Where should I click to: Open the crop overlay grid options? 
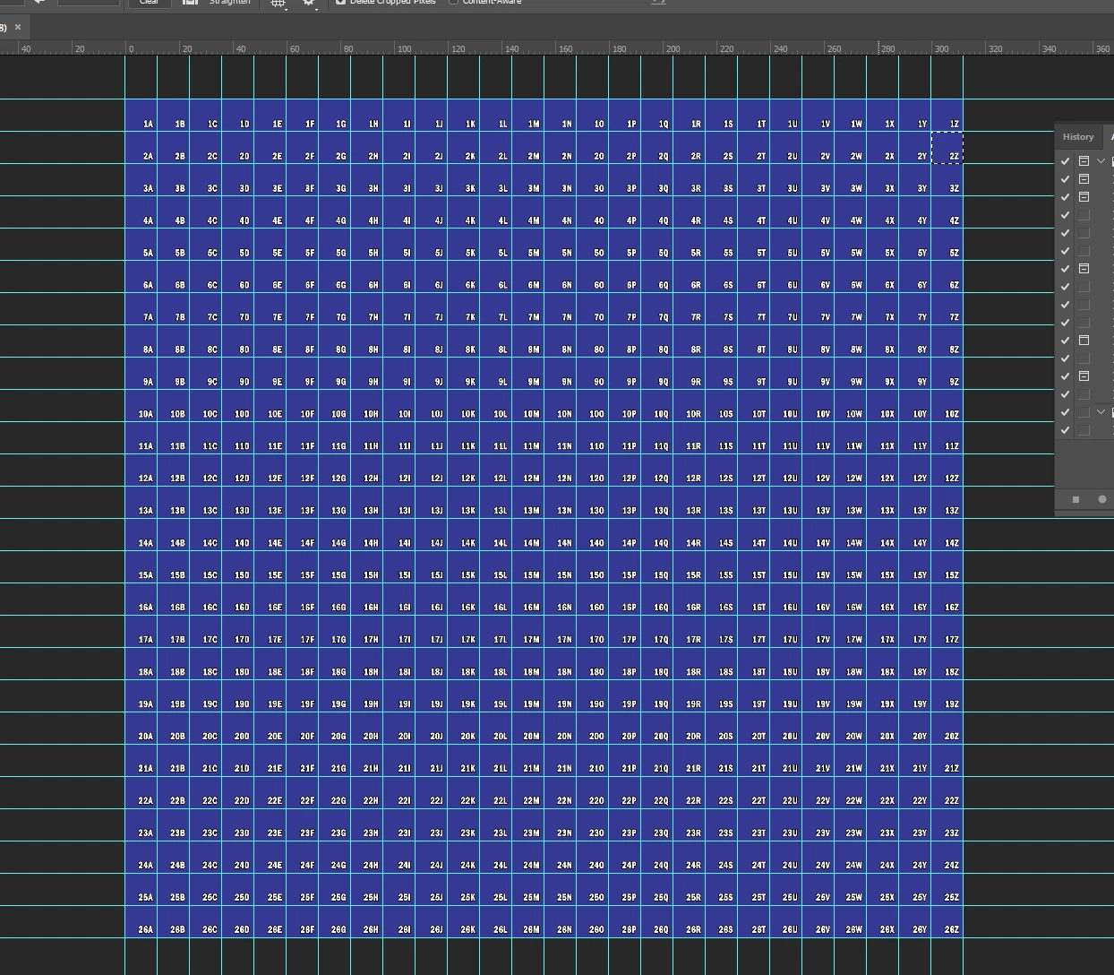(278, 3)
